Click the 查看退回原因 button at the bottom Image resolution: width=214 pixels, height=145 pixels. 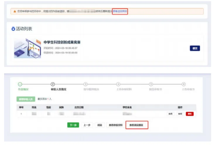tap(136, 125)
